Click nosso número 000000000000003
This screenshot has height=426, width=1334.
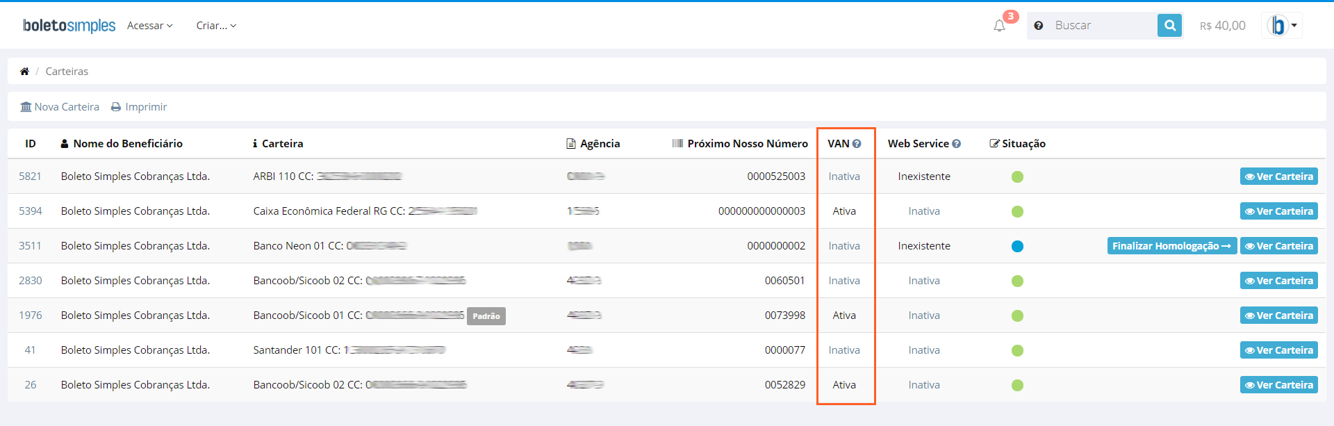[761, 211]
